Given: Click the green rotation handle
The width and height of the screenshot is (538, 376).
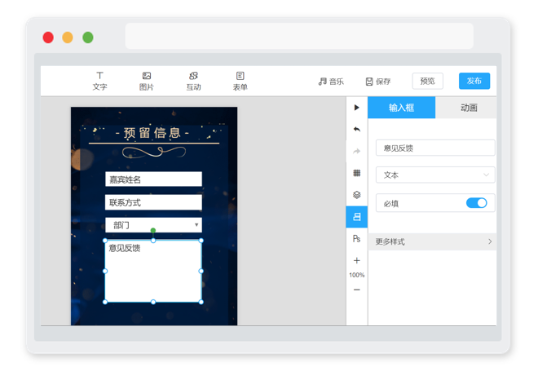Looking at the screenshot, I should tap(153, 230).
